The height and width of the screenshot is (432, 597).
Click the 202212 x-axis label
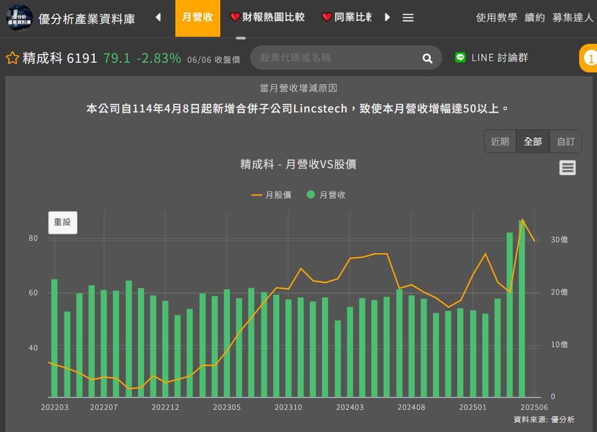click(165, 407)
